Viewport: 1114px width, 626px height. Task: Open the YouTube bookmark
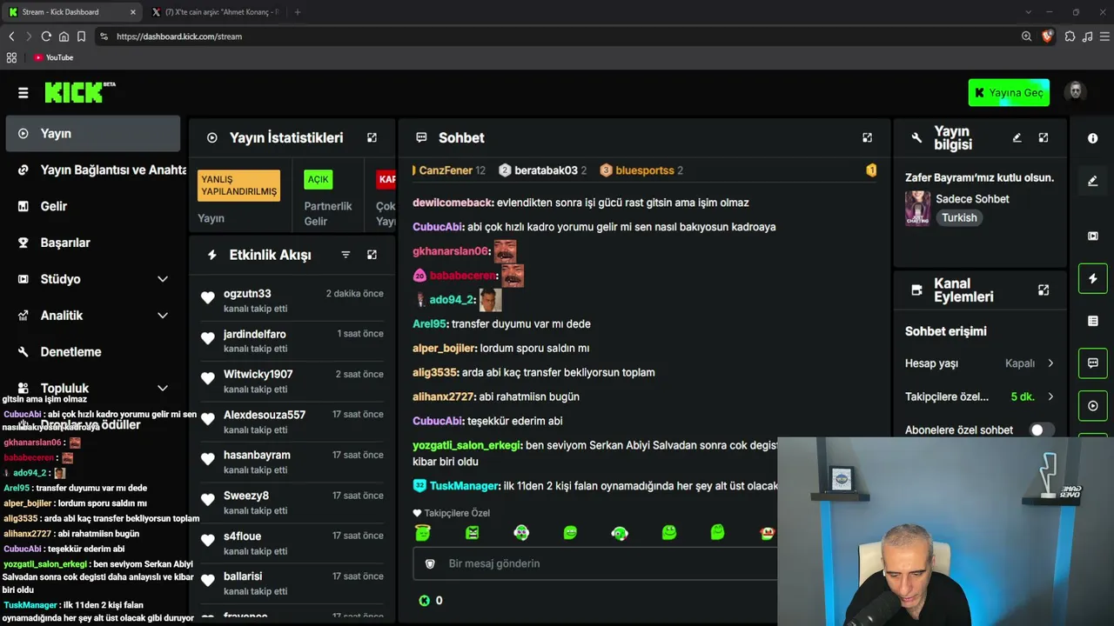coord(54,57)
